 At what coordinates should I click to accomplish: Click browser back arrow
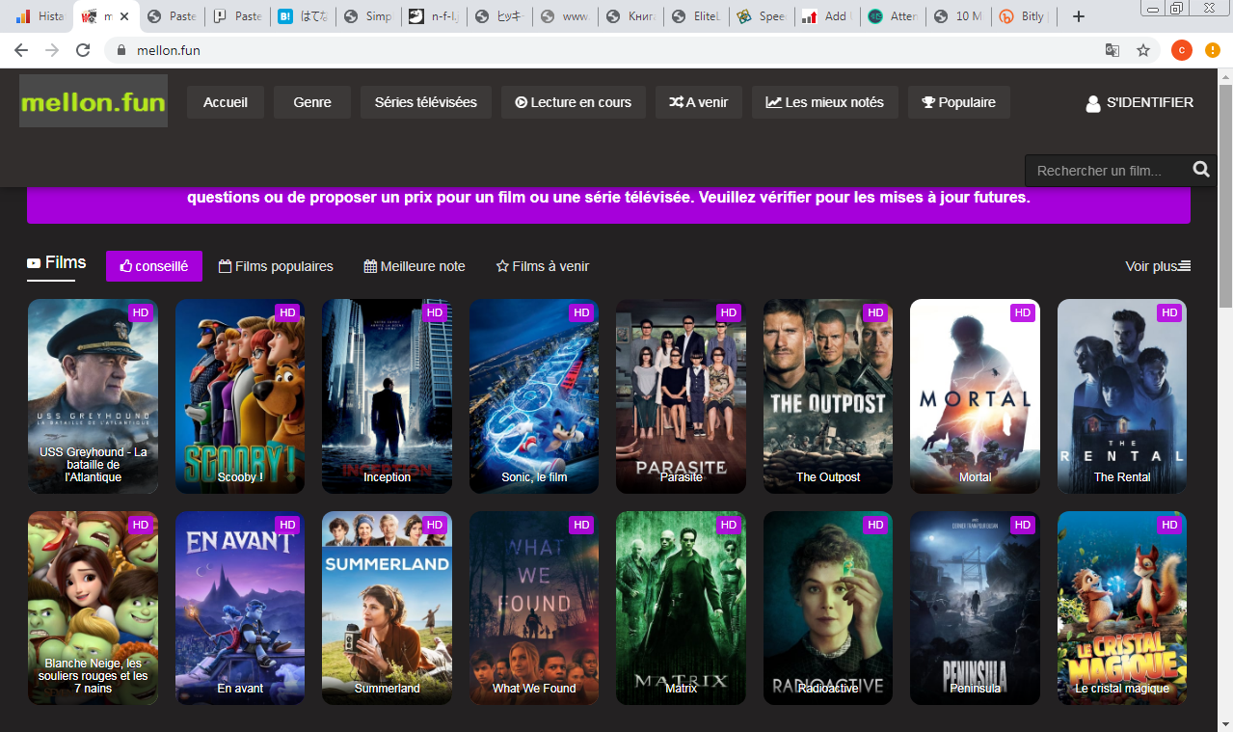point(21,50)
